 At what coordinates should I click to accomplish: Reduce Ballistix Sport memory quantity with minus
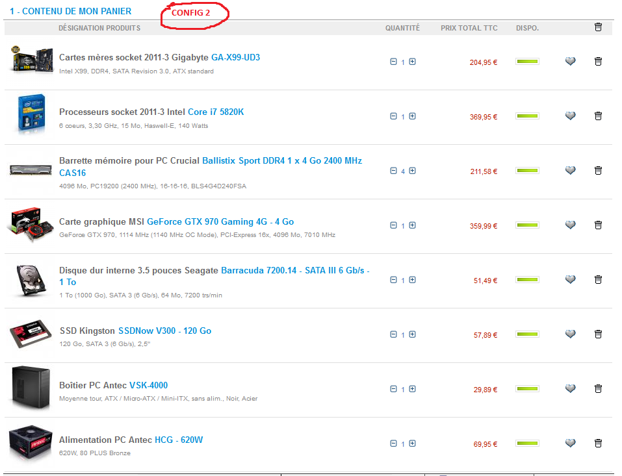coord(393,170)
